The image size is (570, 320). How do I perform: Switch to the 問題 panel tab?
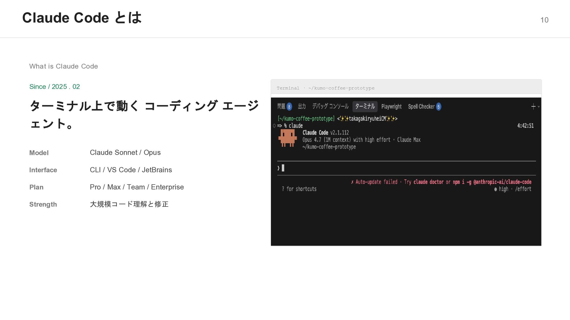[281, 106]
